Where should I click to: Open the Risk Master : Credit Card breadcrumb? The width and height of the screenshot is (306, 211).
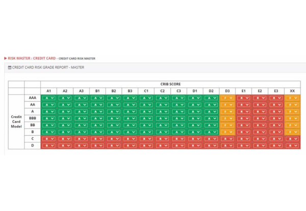pyautogui.click(x=31, y=58)
